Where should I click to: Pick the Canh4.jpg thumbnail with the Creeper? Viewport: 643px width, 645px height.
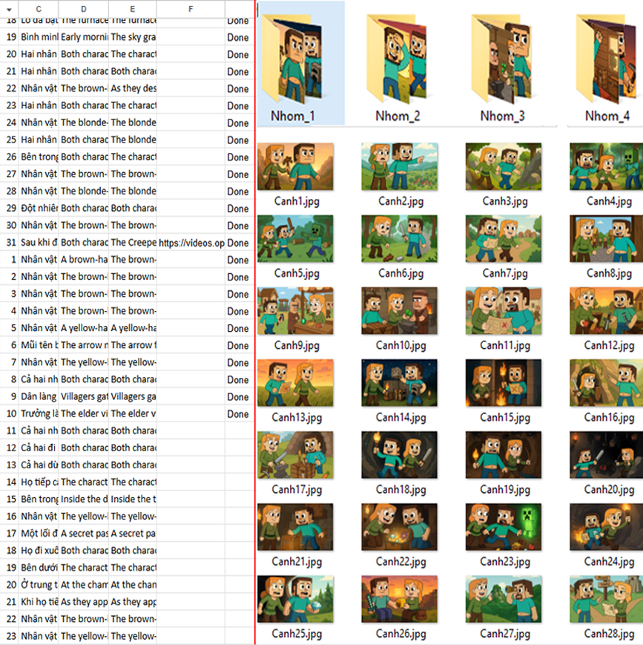click(x=607, y=166)
